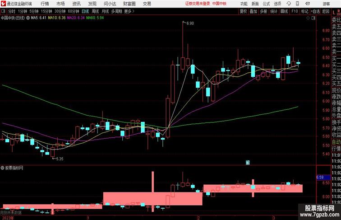
Task: Click the MA5: 6.41 indicator value
Action: coord(38,18)
